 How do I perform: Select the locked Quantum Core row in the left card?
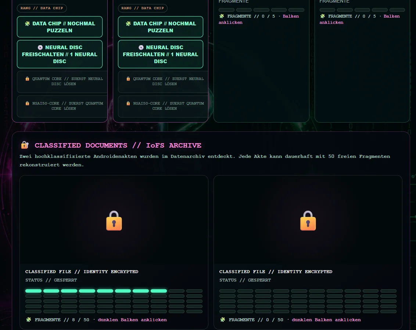click(x=62, y=81)
